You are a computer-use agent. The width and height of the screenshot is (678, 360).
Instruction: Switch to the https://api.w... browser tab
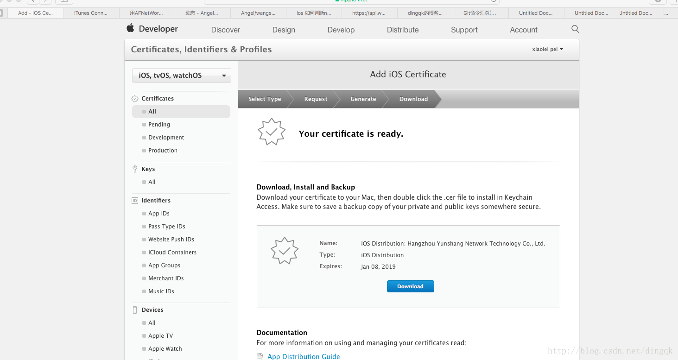[369, 13]
